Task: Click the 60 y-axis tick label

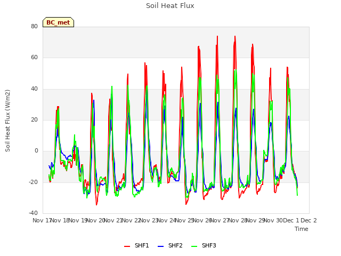Action: point(34,58)
